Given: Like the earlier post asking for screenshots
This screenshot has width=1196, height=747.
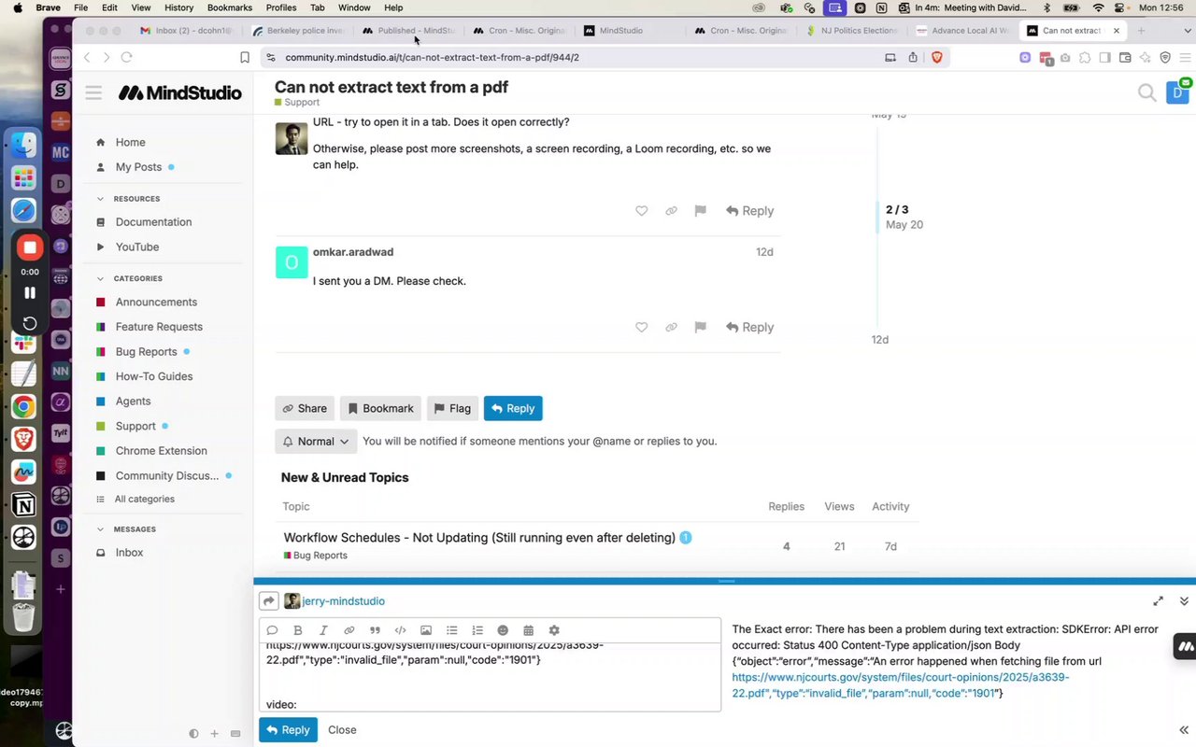Looking at the screenshot, I should pyautogui.click(x=641, y=211).
